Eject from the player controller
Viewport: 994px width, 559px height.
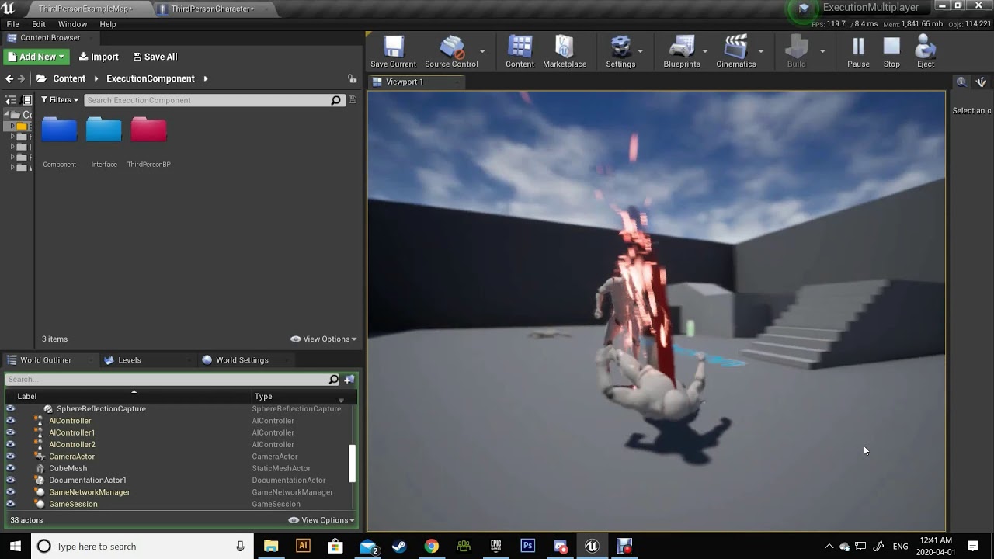926,51
